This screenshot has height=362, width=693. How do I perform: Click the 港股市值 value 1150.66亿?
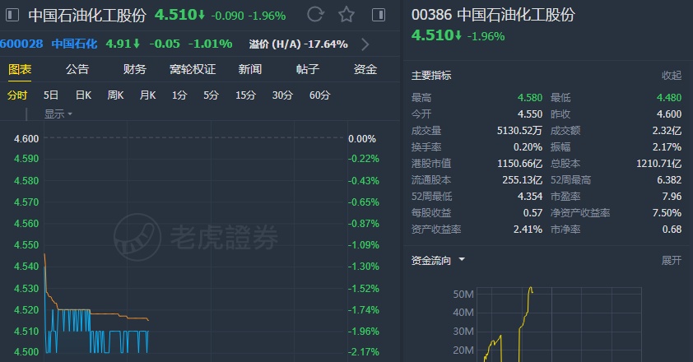pyautogui.click(x=520, y=164)
